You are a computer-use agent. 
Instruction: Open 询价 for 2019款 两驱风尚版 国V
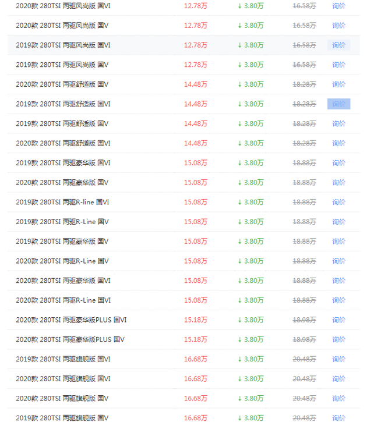coord(338,65)
